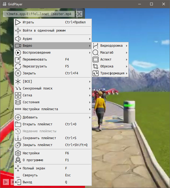Open the Обрезка submenu entry
Screen dimensions: 170x188
pyautogui.click(x=110, y=66)
